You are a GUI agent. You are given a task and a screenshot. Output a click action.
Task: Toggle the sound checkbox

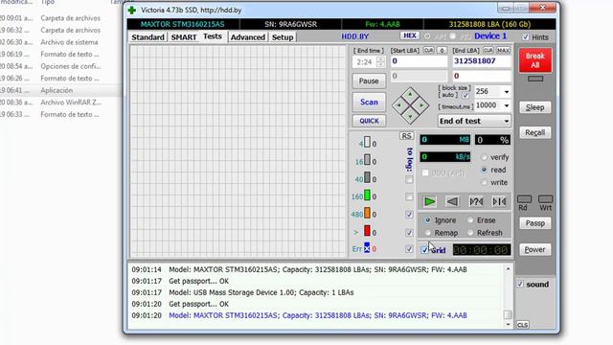coord(520,285)
